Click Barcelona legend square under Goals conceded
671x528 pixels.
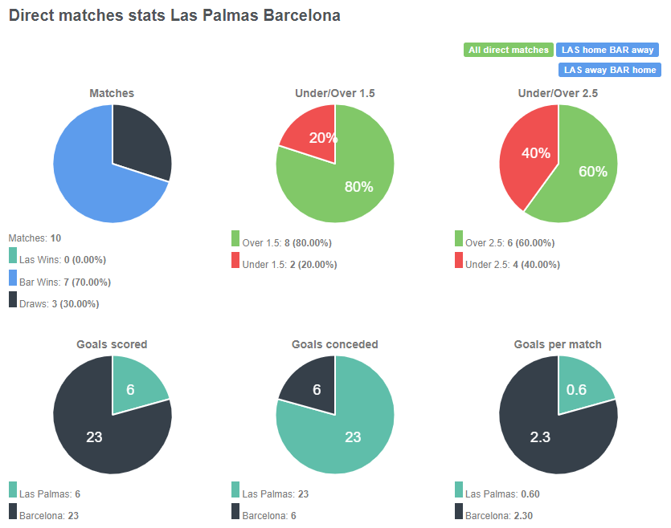click(x=234, y=514)
